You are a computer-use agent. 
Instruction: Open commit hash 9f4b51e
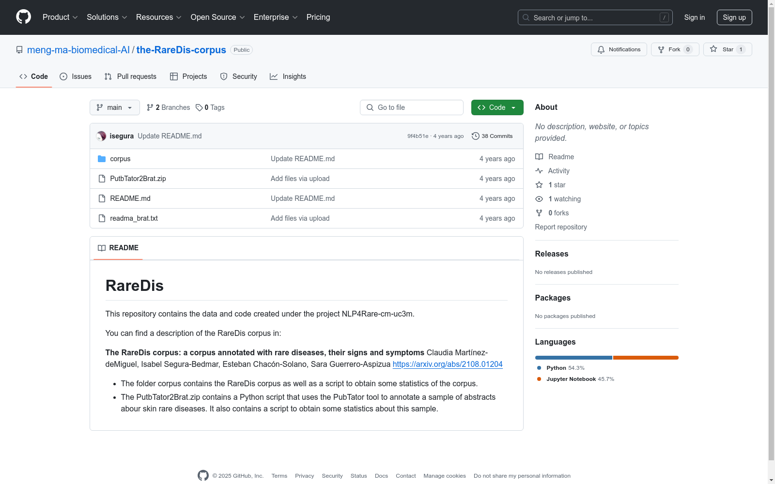[418, 136]
